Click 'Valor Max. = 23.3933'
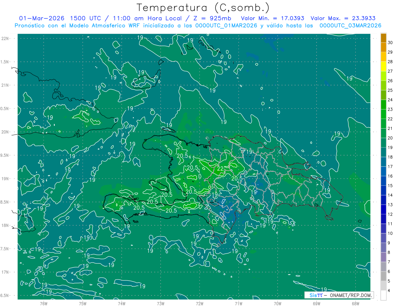The image size is (399, 308). coord(343,18)
